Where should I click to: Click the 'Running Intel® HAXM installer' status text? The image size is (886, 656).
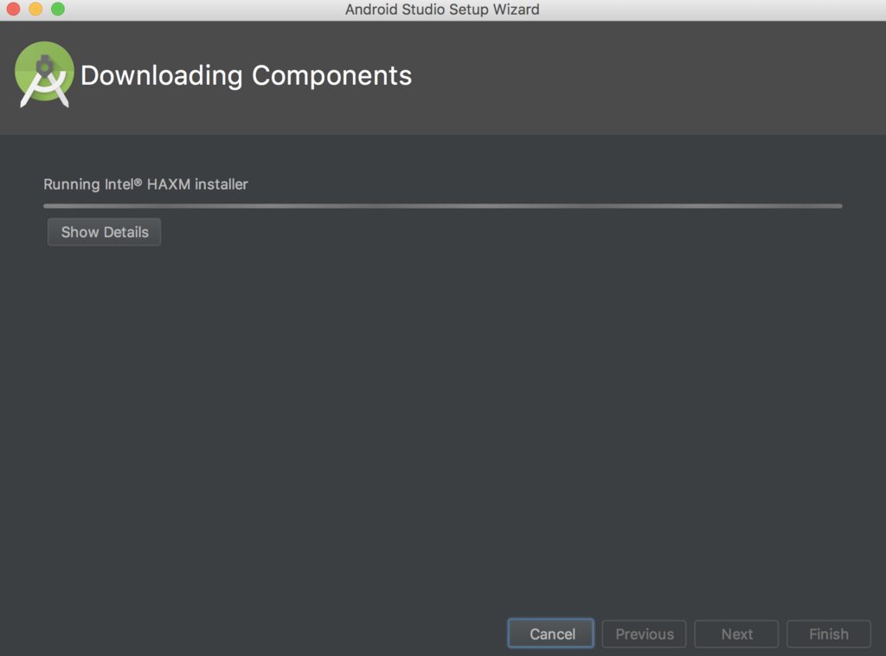(145, 183)
